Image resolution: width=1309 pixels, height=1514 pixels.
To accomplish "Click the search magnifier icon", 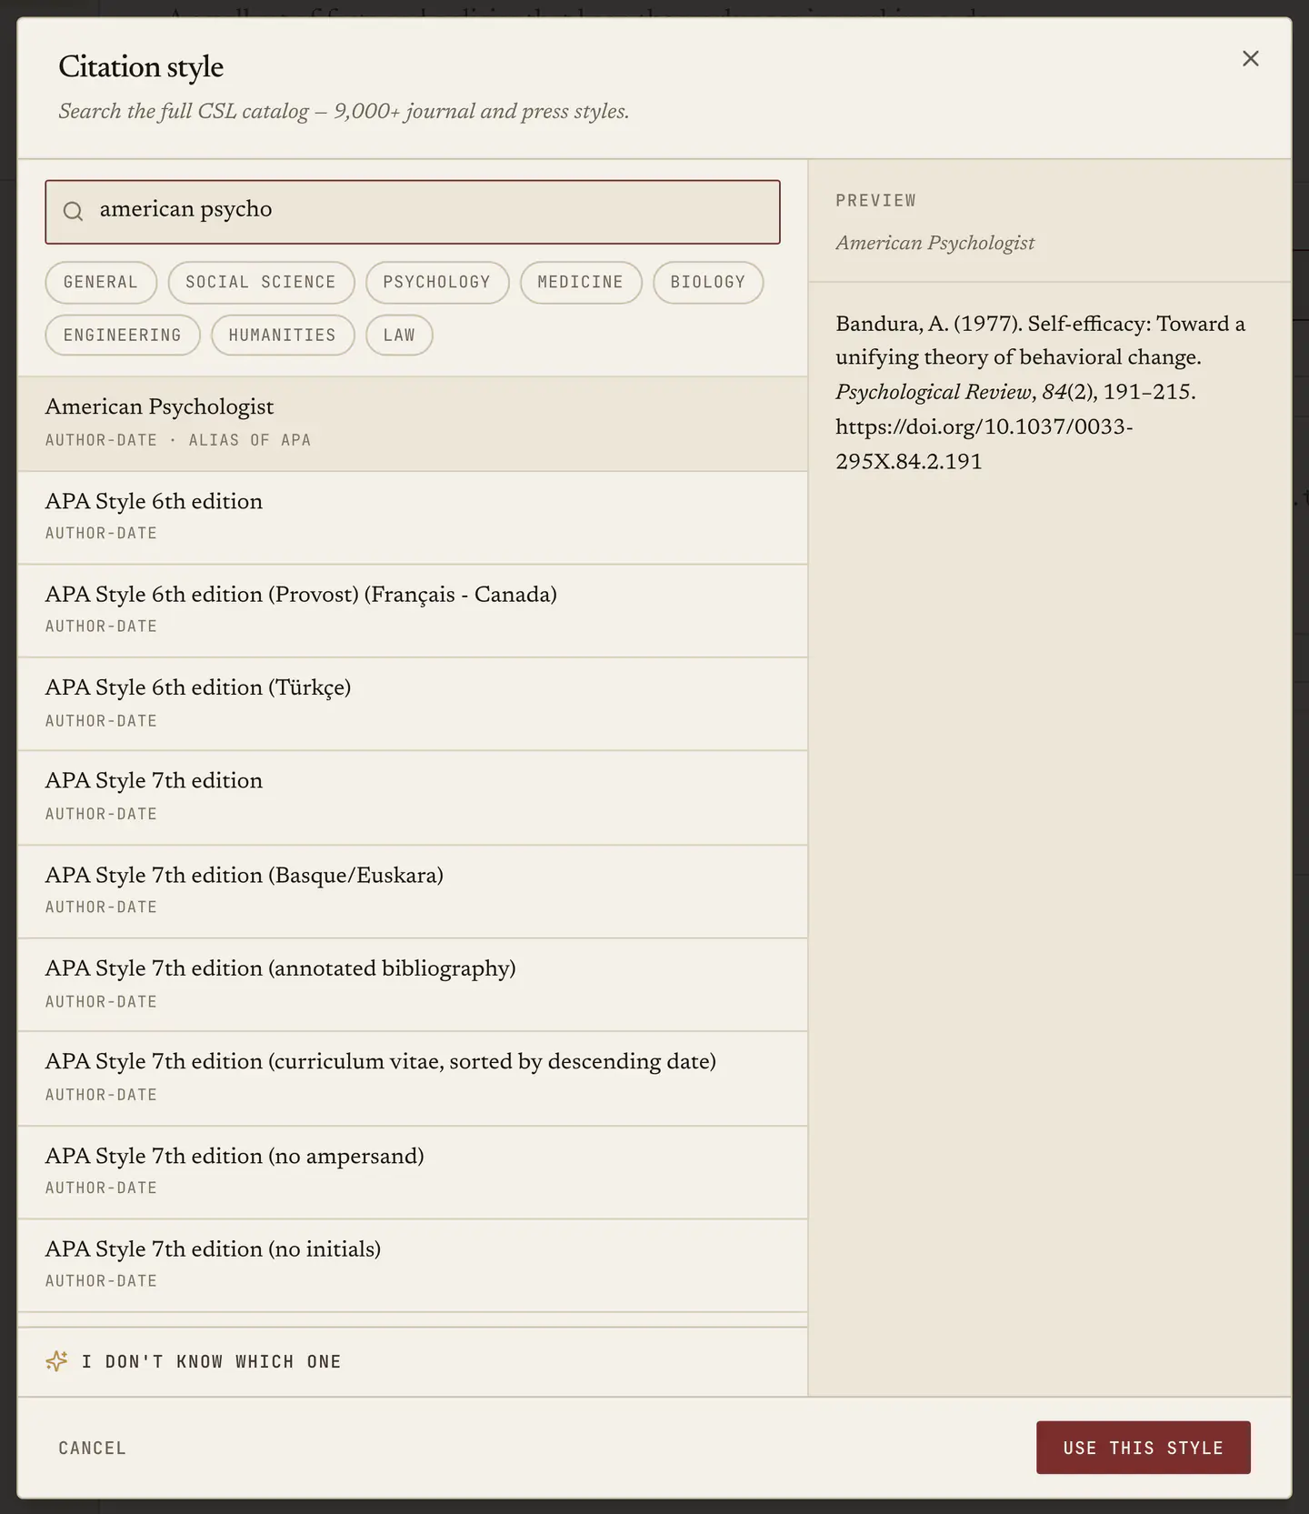I will [74, 211].
